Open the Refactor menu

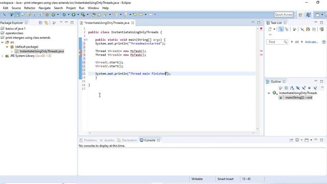(30, 8)
